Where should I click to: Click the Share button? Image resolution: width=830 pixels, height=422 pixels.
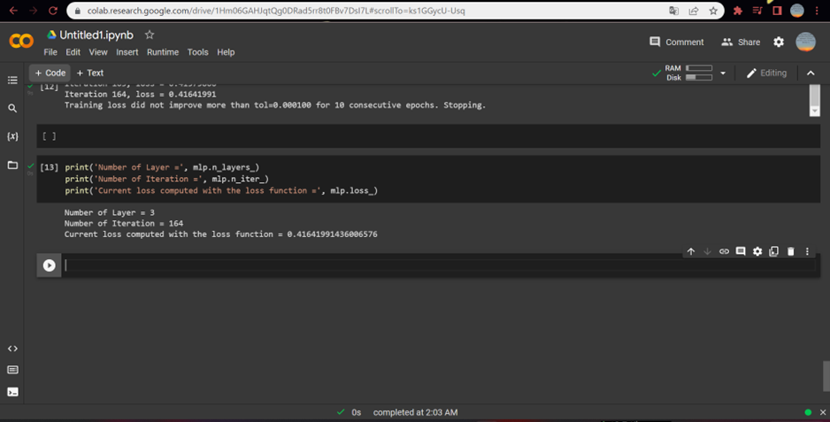click(x=741, y=42)
